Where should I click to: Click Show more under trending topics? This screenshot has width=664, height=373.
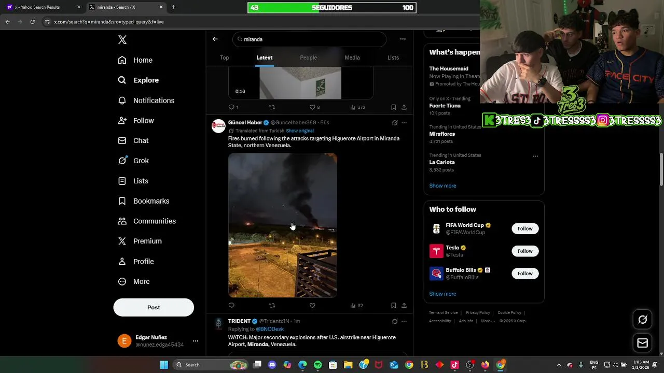(442, 185)
